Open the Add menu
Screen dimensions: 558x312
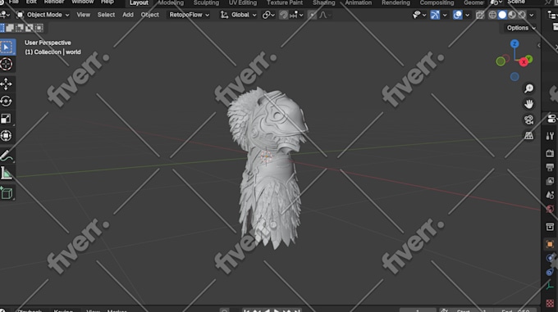point(128,15)
